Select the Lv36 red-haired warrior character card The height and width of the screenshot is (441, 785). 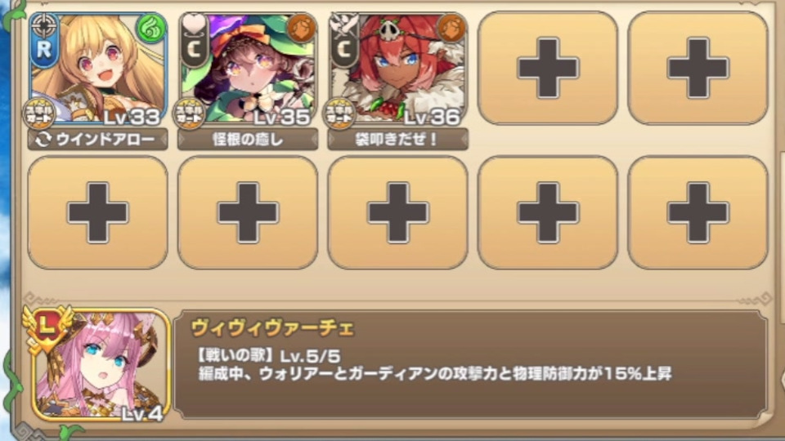(398, 69)
